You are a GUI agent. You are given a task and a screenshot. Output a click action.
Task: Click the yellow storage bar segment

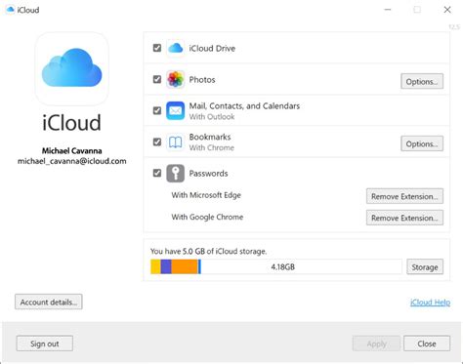(x=155, y=266)
